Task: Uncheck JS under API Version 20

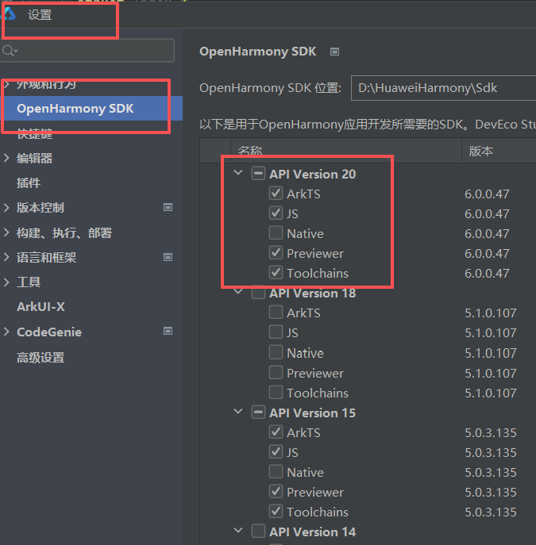Action: (x=276, y=213)
